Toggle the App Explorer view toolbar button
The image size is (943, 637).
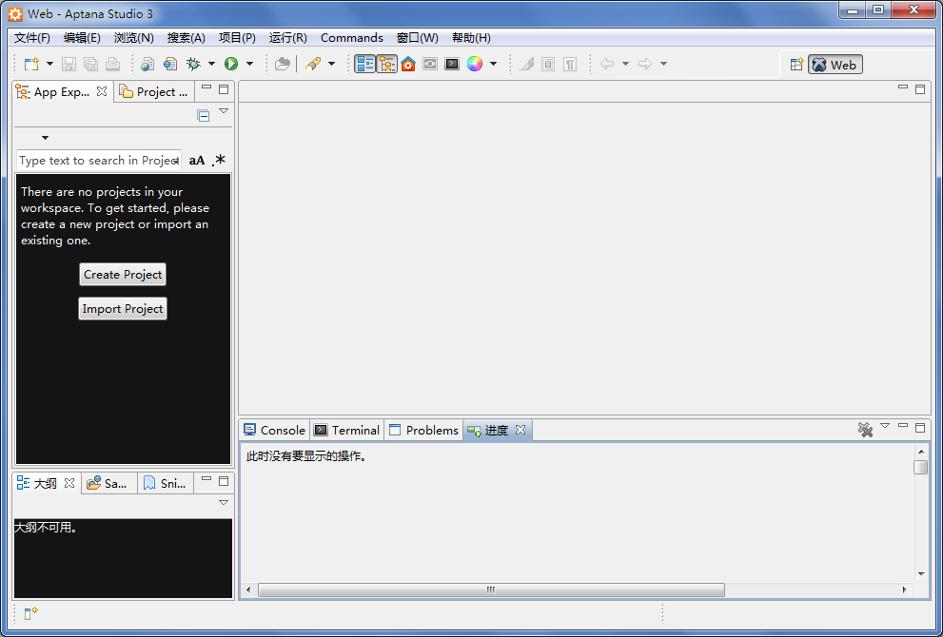387,64
